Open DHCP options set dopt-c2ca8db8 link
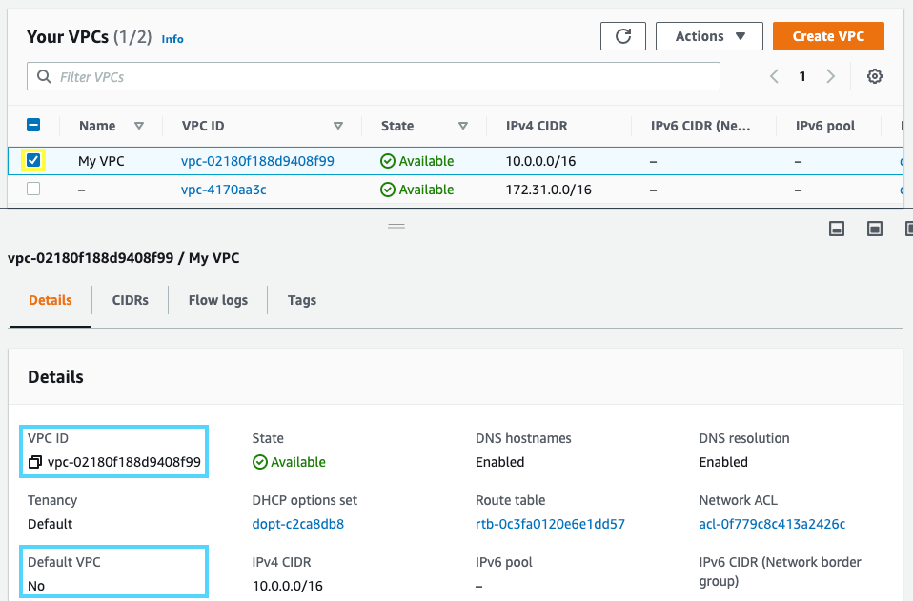Viewport: 913px width, 601px height. pyautogui.click(x=298, y=524)
